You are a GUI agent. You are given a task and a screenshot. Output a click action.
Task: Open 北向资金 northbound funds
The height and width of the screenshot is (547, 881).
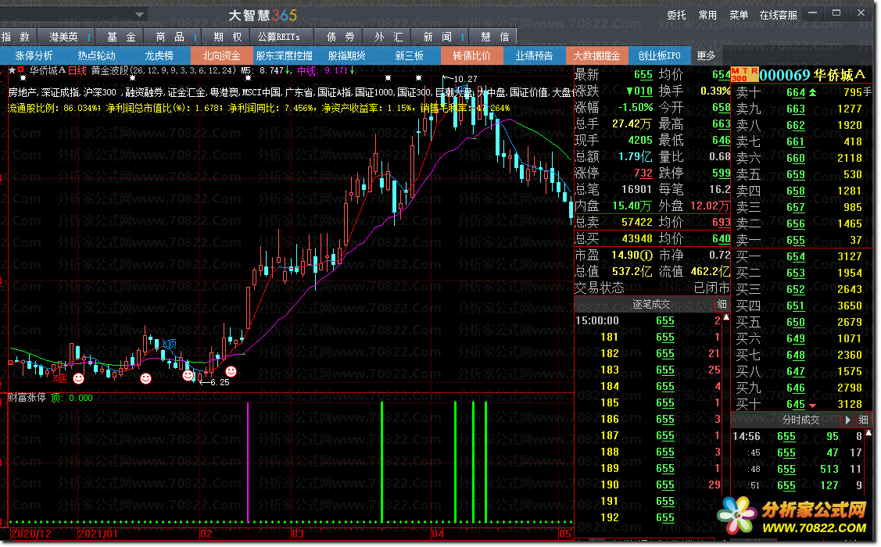[x=221, y=55]
